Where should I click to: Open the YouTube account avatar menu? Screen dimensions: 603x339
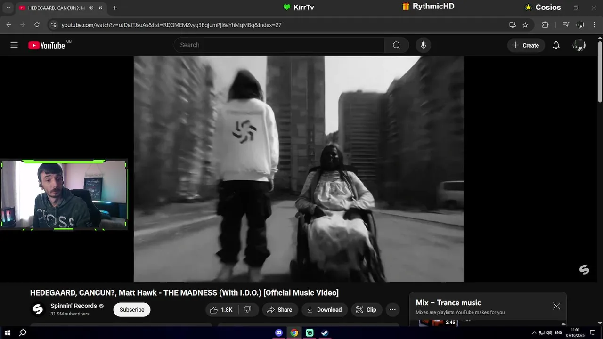(x=579, y=45)
